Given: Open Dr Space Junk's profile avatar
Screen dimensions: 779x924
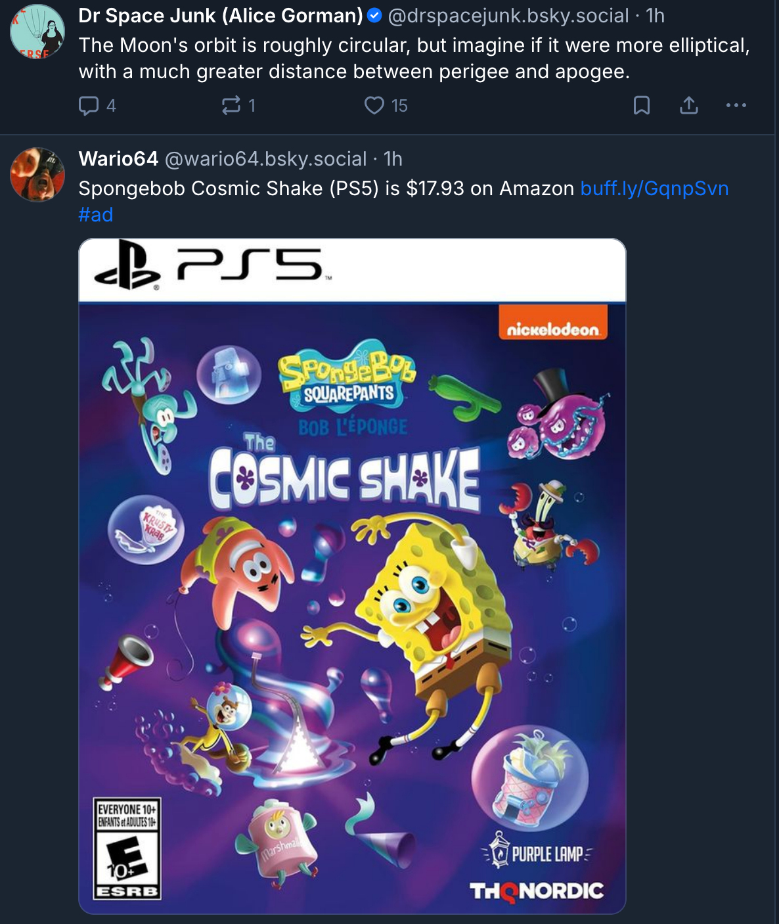Looking at the screenshot, I should (x=37, y=32).
